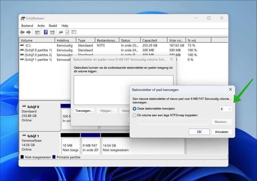Click the Forward arrow toolbar icon

click(x=29, y=32)
